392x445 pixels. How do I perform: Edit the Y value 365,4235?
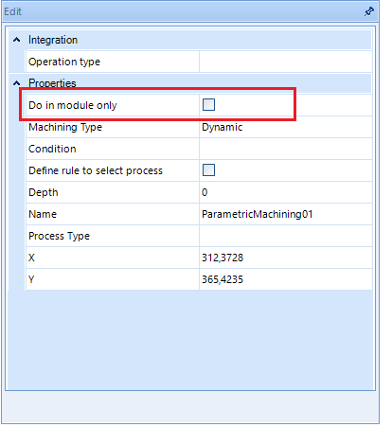[x=286, y=279]
